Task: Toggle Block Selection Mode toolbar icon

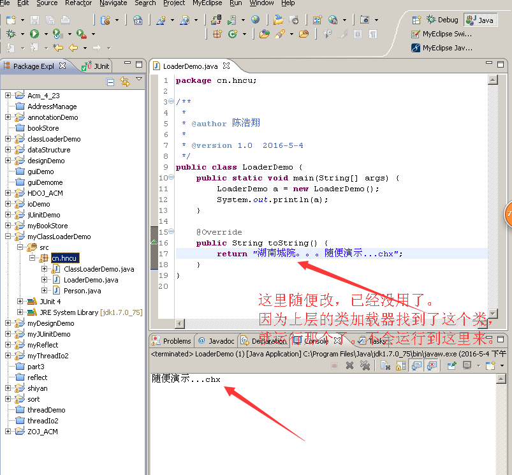Action: pos(358,34)
